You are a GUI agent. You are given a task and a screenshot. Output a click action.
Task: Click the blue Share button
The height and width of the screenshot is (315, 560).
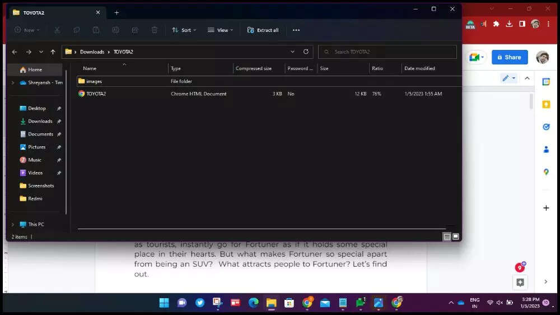pos(510,57)
